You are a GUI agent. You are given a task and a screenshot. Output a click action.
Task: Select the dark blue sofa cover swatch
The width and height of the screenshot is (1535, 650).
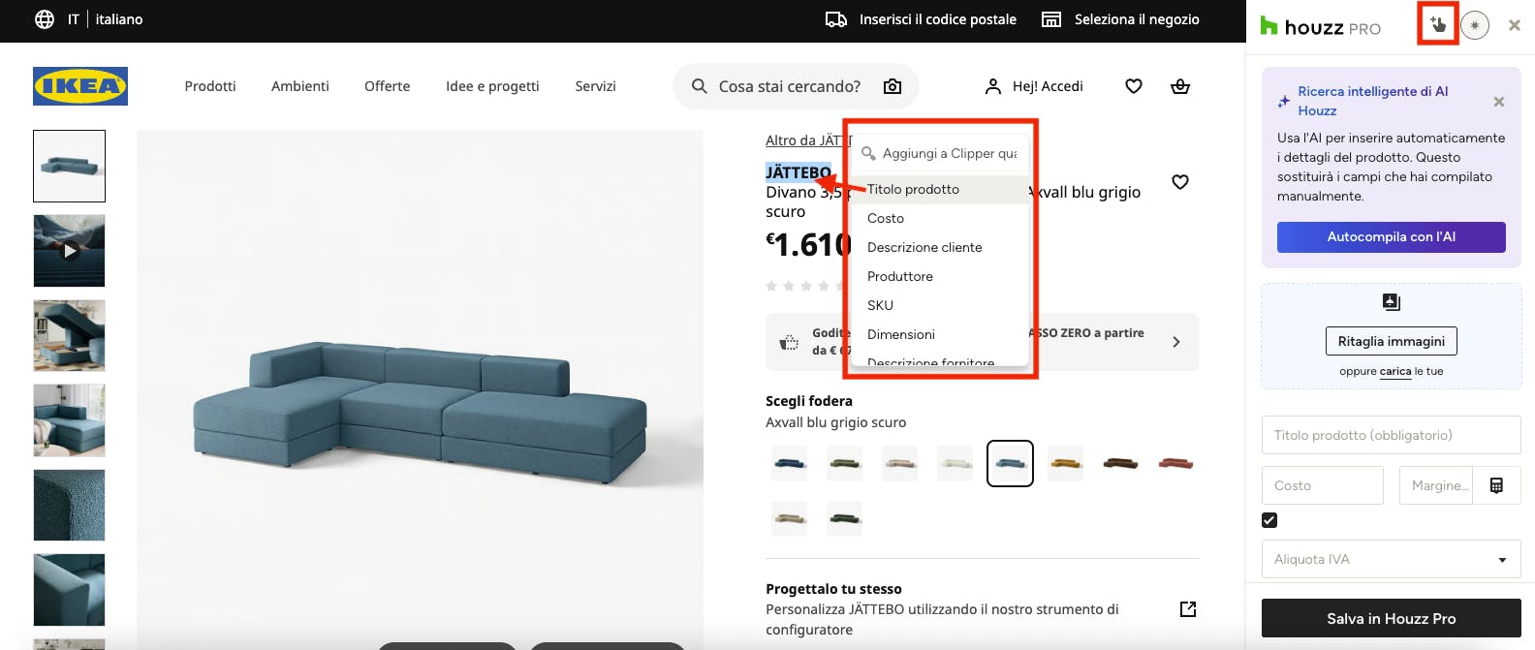(790, 463)
